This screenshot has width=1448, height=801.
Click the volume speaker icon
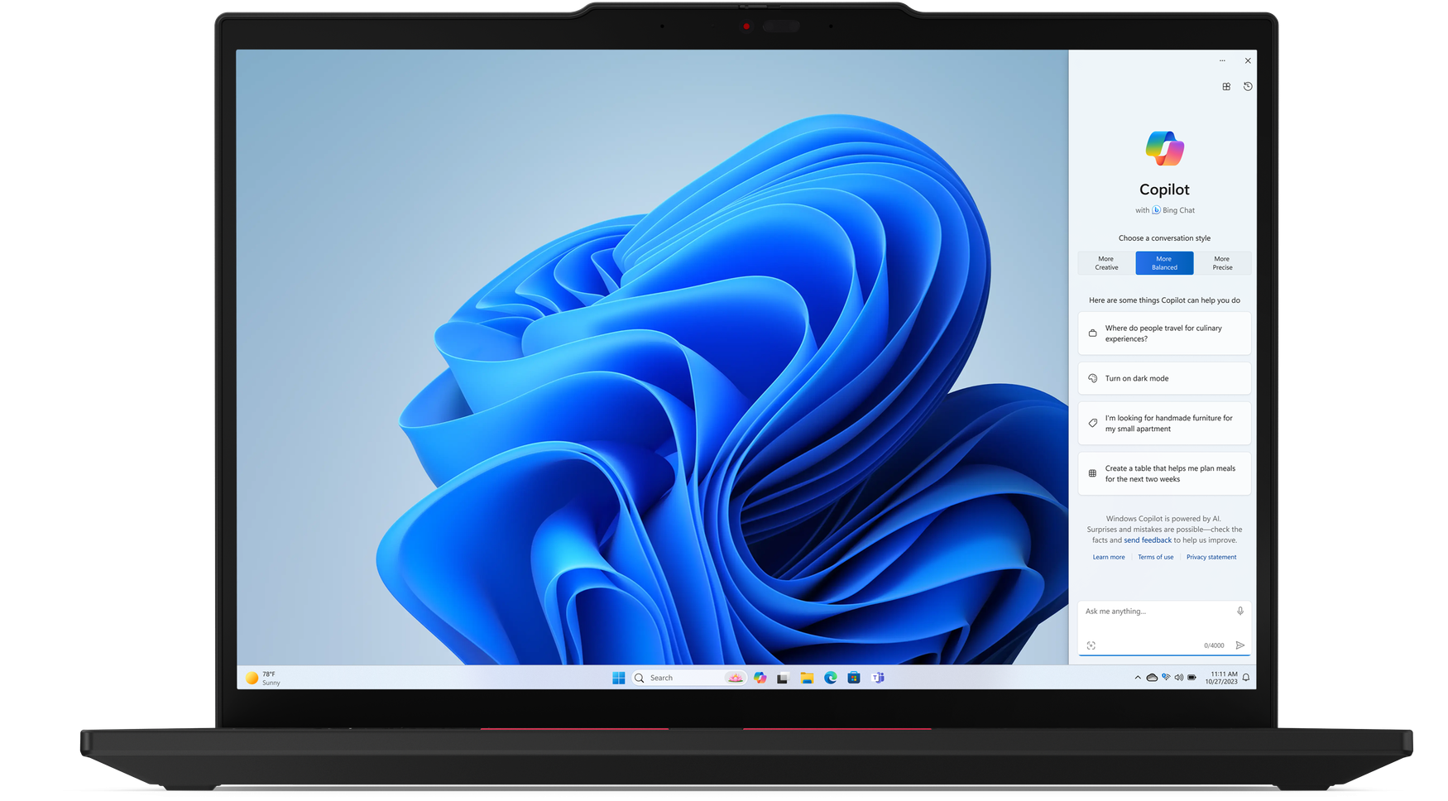click(x=1178, y=678)
